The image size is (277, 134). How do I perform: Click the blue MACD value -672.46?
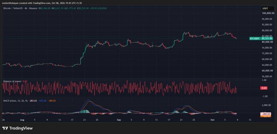coord(42,101)
